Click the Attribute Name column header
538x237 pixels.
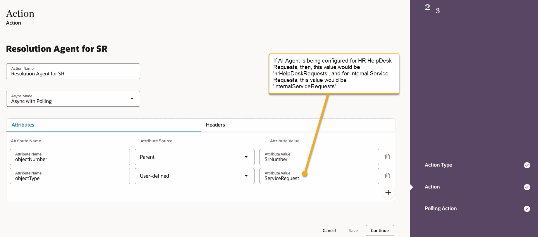coord(26,141)
